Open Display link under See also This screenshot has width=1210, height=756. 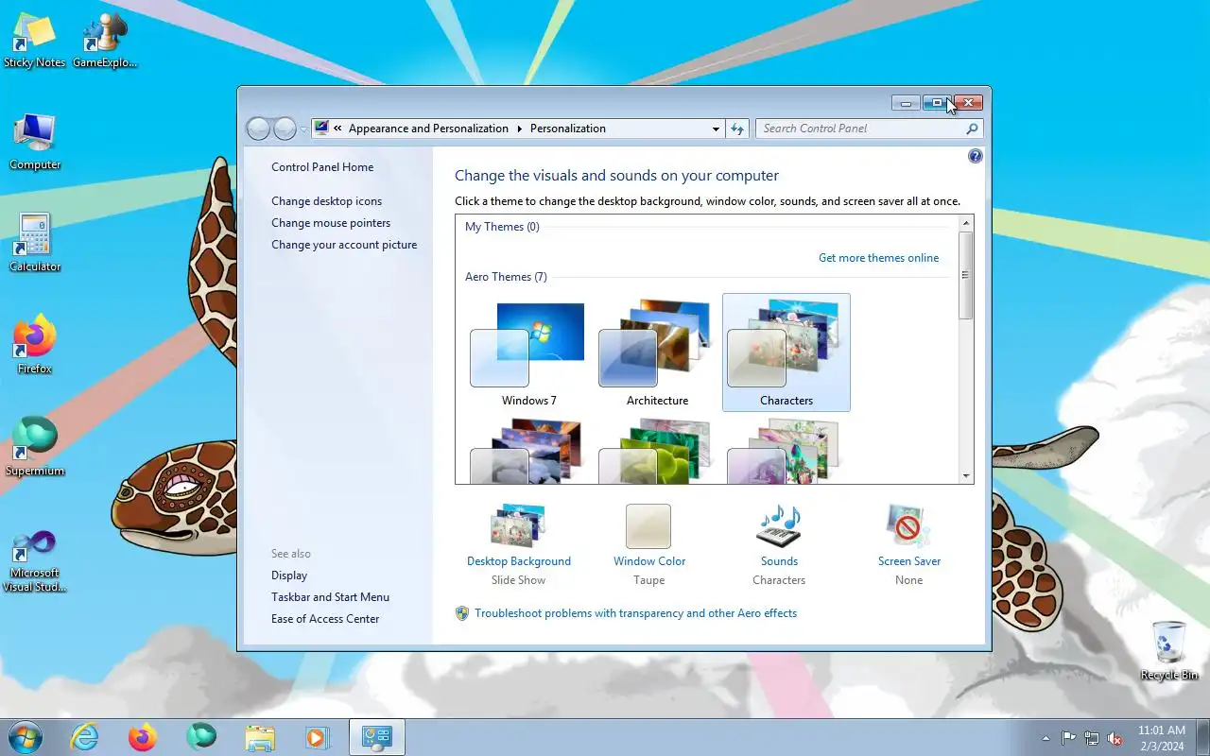[x=289, y=576]
